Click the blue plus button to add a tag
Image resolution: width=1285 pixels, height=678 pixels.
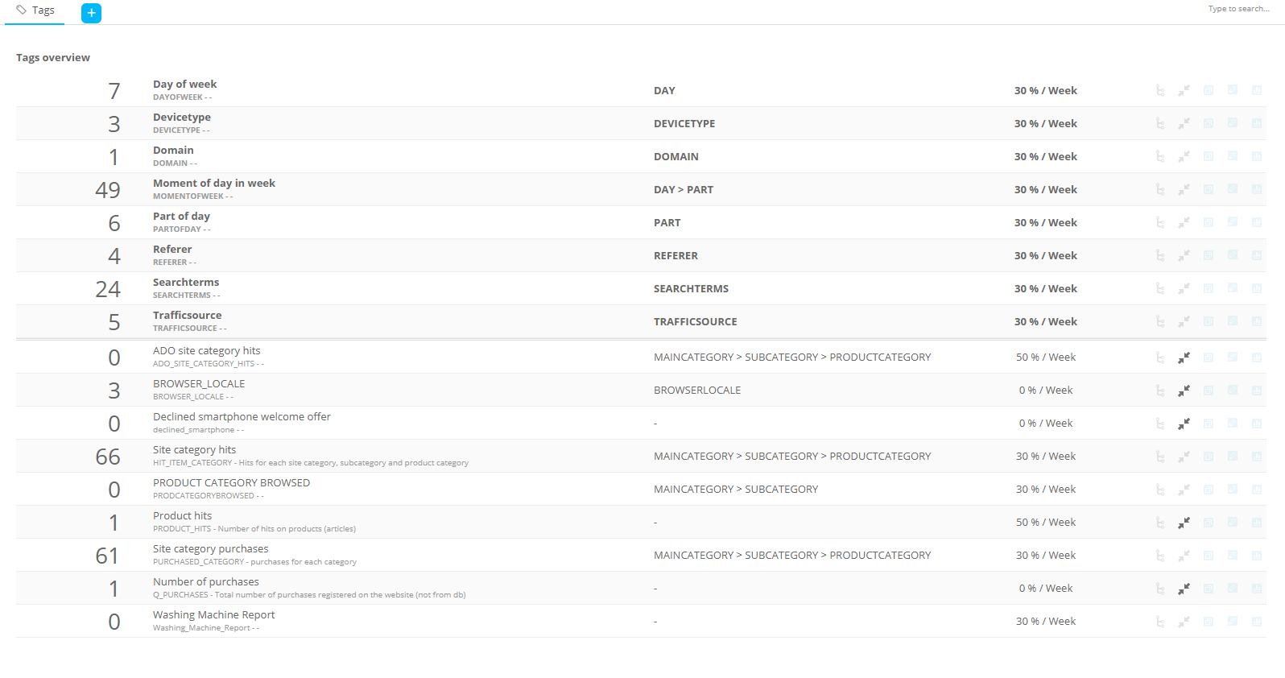pos(91,13)
